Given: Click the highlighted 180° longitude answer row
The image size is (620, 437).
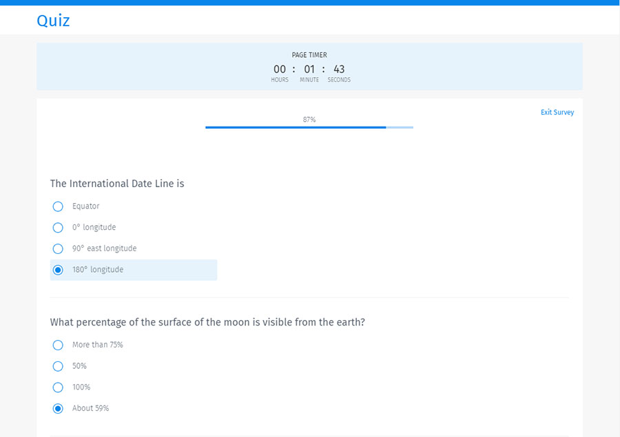Looking at the screenshot, I should point(133,270).
